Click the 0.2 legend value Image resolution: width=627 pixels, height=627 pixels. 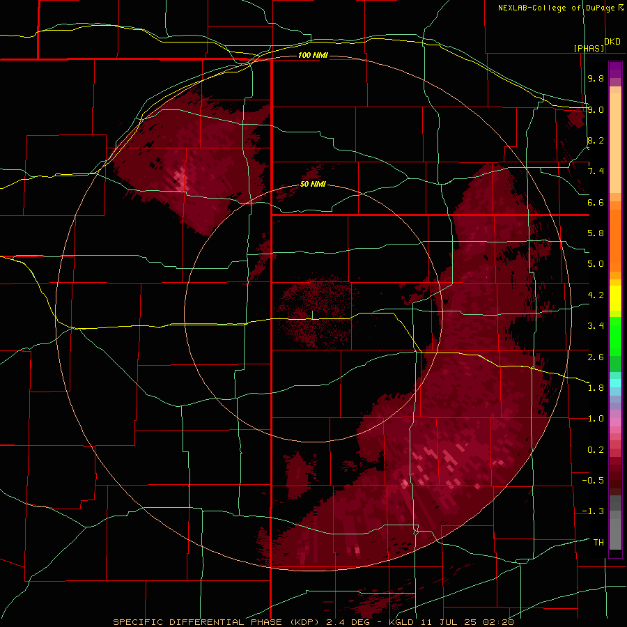click(x=596, y=450)
